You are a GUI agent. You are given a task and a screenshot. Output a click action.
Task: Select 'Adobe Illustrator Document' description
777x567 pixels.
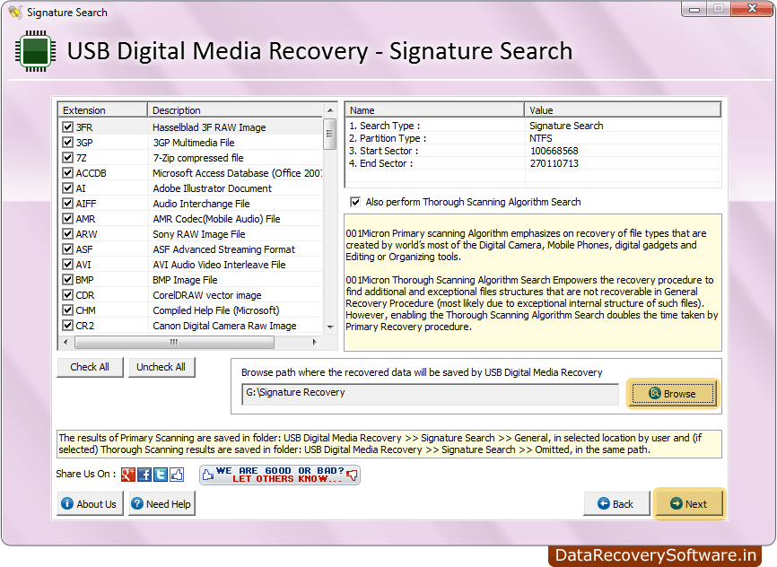point(212,188)
